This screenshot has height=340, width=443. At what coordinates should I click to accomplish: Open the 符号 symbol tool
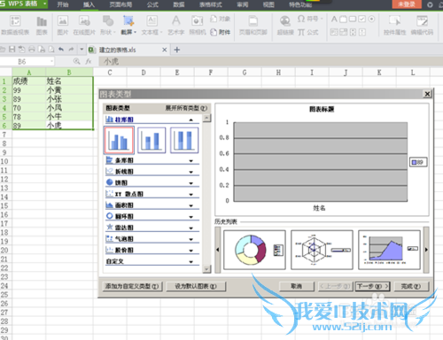point(309,19)
